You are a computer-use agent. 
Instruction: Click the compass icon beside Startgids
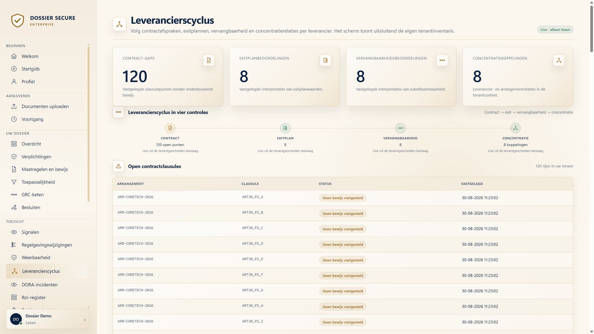[14, 69]
